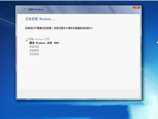This screenshot has height=119, width=158.
Task: Click the Windows flag logo in title bar
Action: point(25,9)
